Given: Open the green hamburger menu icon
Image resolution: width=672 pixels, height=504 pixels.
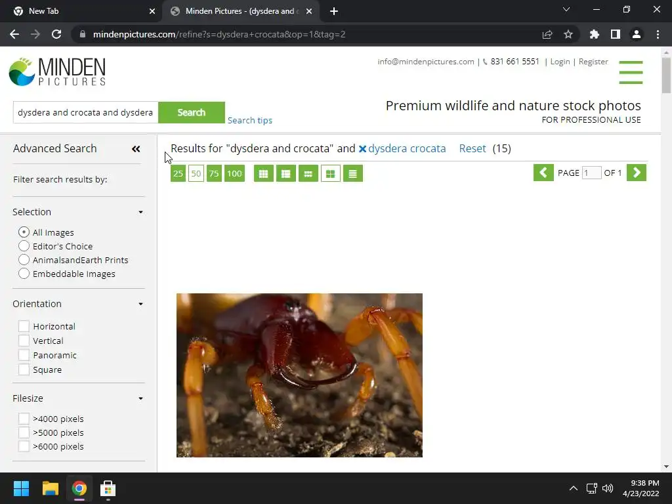Looking at the screenshot, I should pos(631,72).
